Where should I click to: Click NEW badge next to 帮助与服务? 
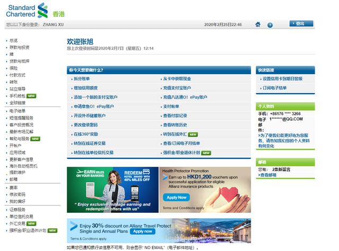35,138
